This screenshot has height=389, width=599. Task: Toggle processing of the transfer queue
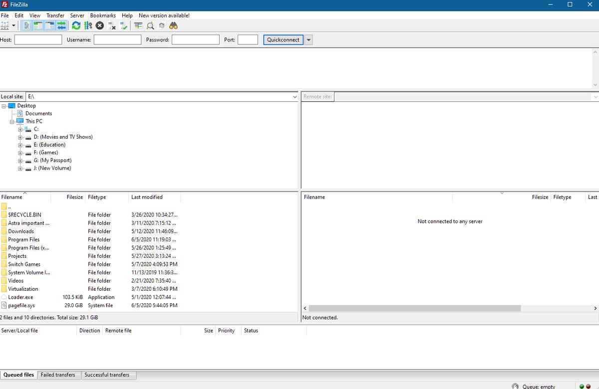(88, 25)
